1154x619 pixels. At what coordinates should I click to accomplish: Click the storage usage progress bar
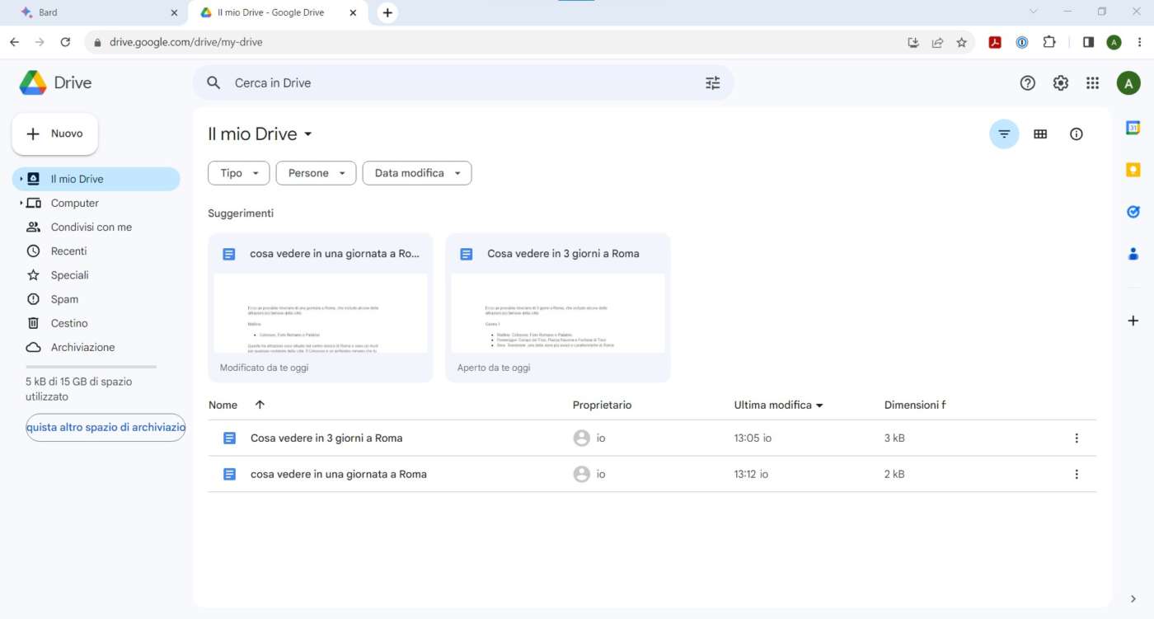click(91, 367)
